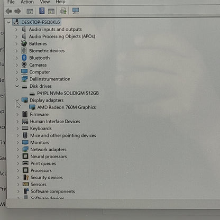Expand the Cameras category
The width and height of the screenshot is (220, 220).
click(16, 65)
